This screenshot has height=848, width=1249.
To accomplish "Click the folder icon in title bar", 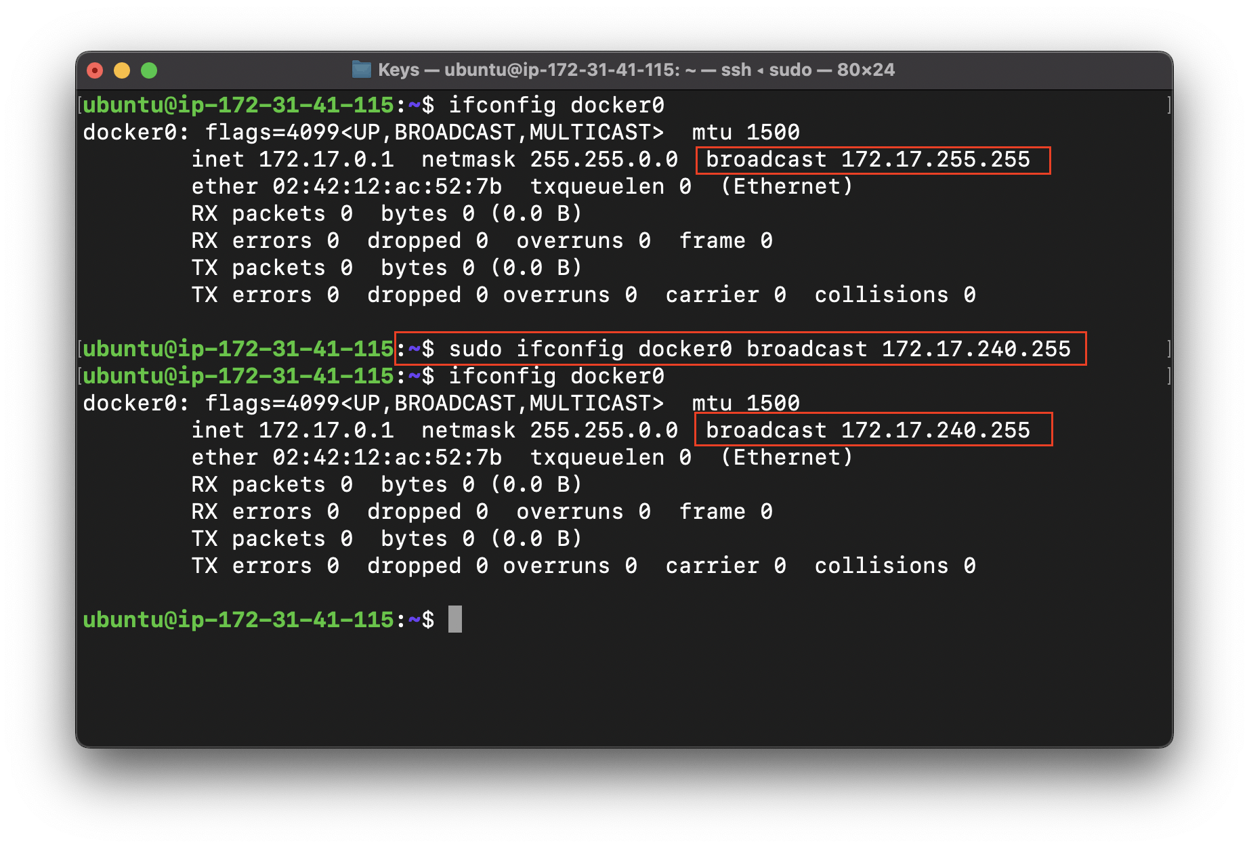I will tap(362, 70).
